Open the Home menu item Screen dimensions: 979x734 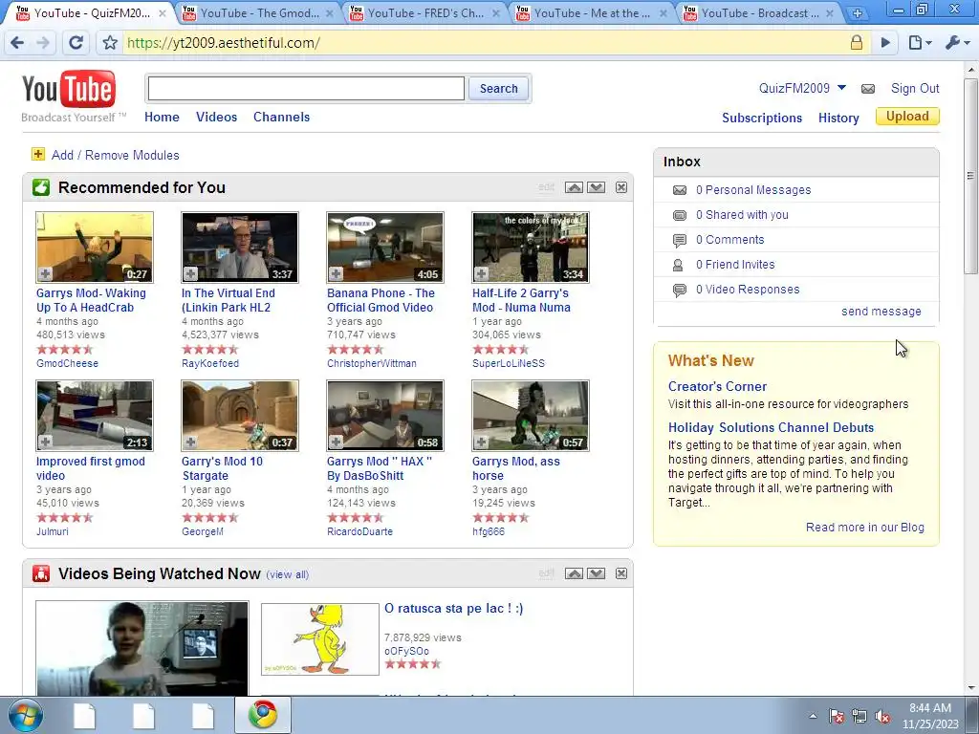[162, 117]
